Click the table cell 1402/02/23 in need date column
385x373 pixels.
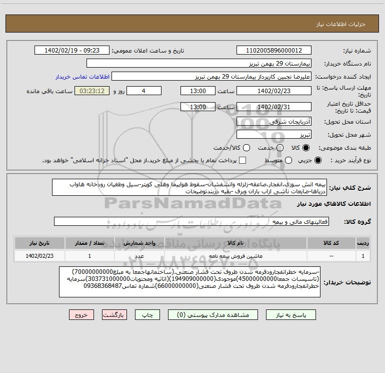[39, 256]
